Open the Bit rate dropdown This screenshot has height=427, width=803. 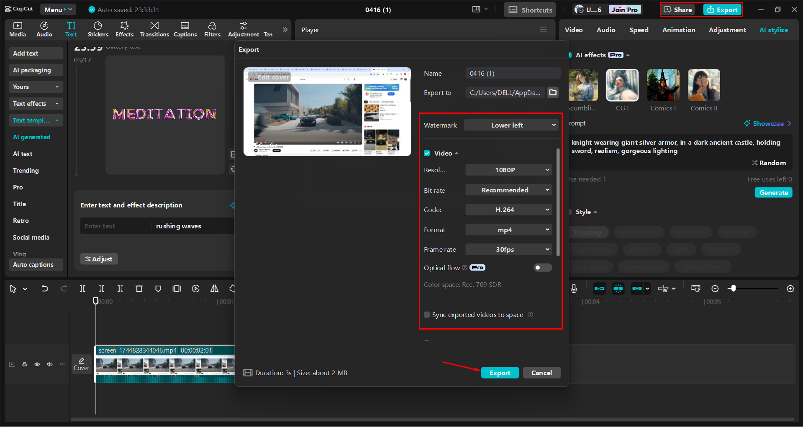point(509,190)
